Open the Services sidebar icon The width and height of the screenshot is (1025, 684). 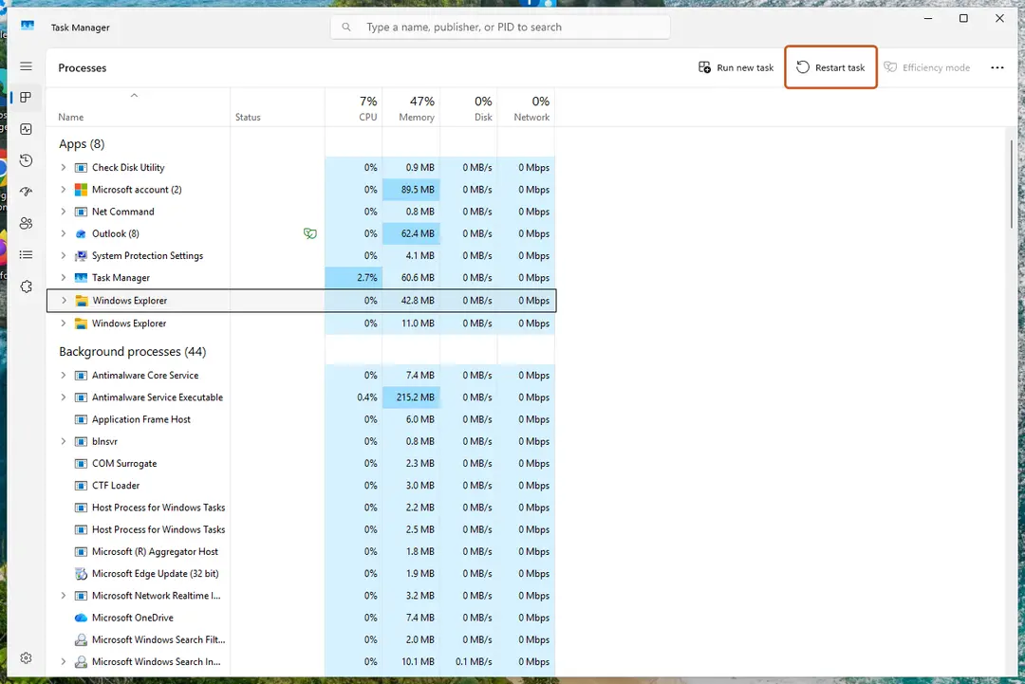(27, 287)
